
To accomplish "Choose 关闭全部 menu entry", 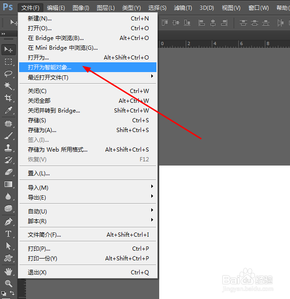I will 88,101.
